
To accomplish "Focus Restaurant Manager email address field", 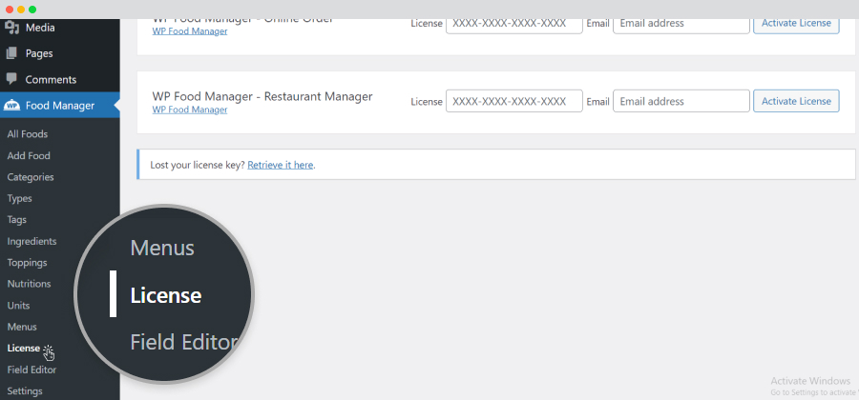I will click(681, 101).
